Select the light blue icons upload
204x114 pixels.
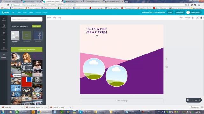[x=16, y=88]
